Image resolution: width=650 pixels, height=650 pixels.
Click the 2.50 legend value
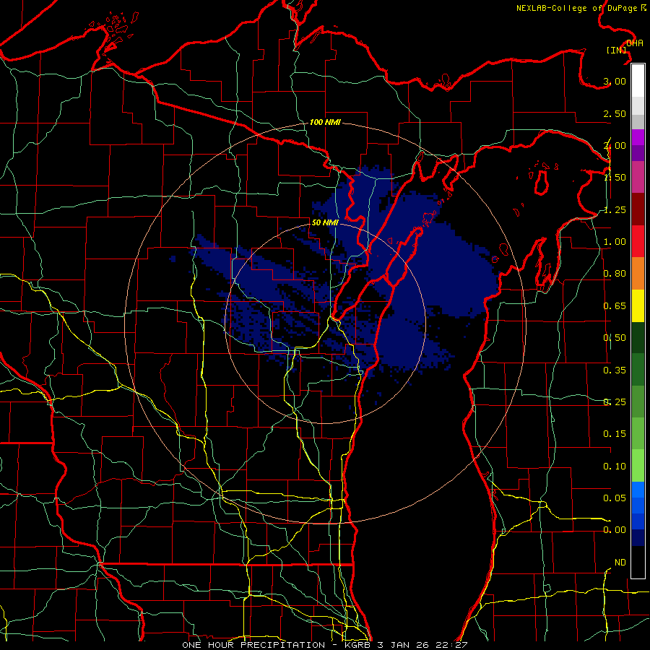click(615, 113)
